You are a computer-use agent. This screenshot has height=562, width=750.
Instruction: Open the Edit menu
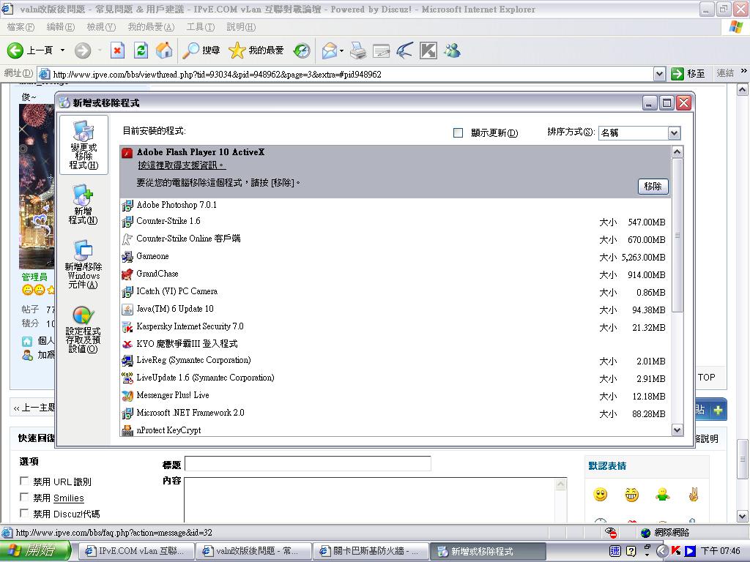coord(61,27)
